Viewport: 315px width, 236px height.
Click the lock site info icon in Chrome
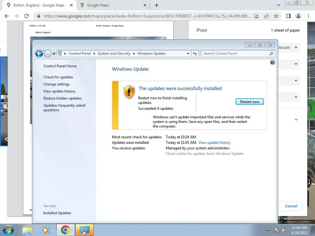pos(39,16)
